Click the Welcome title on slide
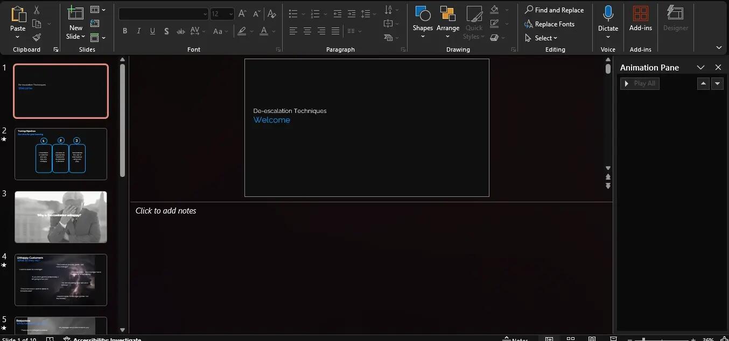 pyautogui.click(x=271, y=120)
